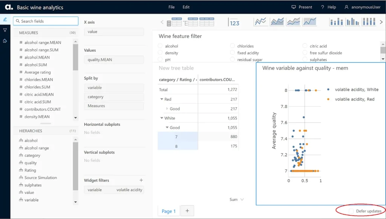This screenshot has height=219, width=386.
Task: Select the fixed acidity radio button
Action: (x=232, y=53)
